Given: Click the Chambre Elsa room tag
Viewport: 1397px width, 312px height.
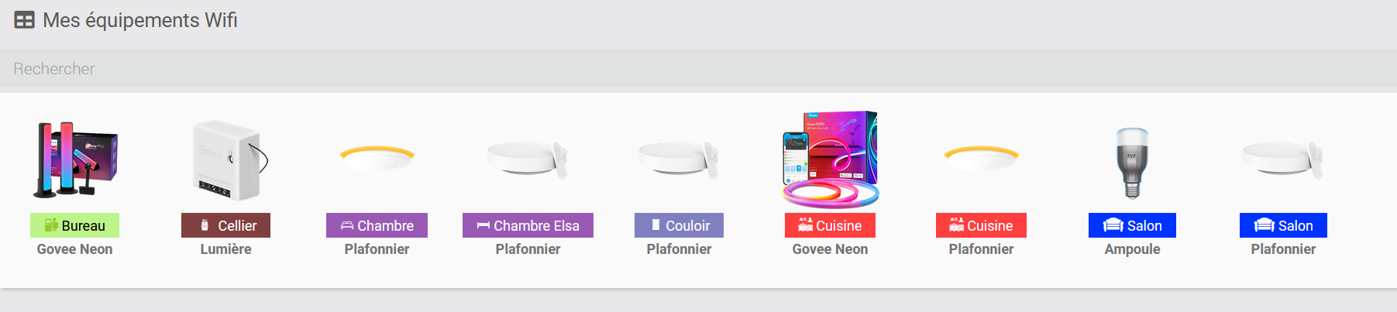Looking at the screenshot, I should [528, 225].
